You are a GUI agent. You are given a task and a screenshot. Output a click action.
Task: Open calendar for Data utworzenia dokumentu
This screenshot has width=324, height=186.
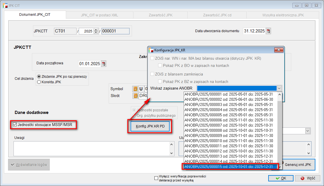pyautogui.click(x=268, y=31)
